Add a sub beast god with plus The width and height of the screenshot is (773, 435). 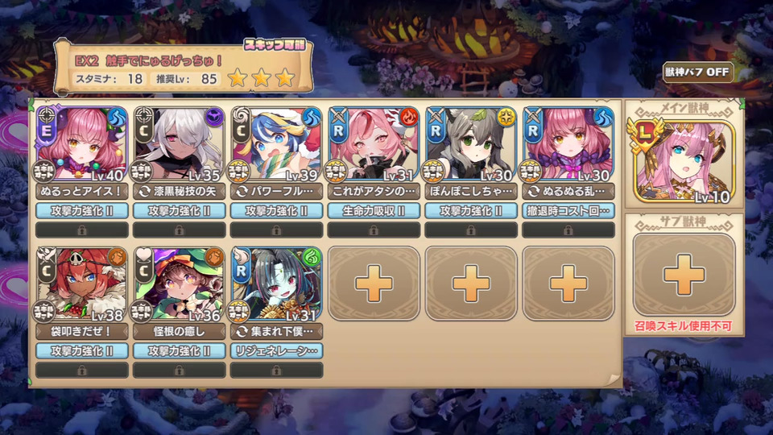tap(684, 275)
